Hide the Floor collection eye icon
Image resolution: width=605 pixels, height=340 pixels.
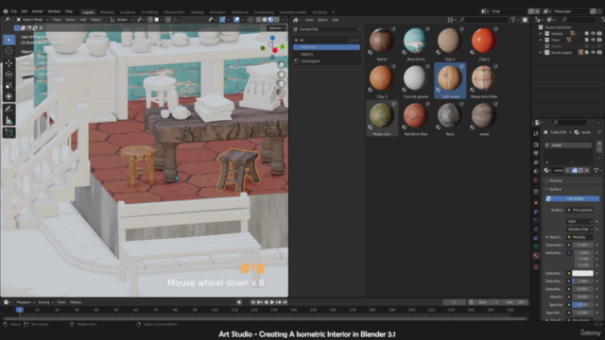[593, 40]
